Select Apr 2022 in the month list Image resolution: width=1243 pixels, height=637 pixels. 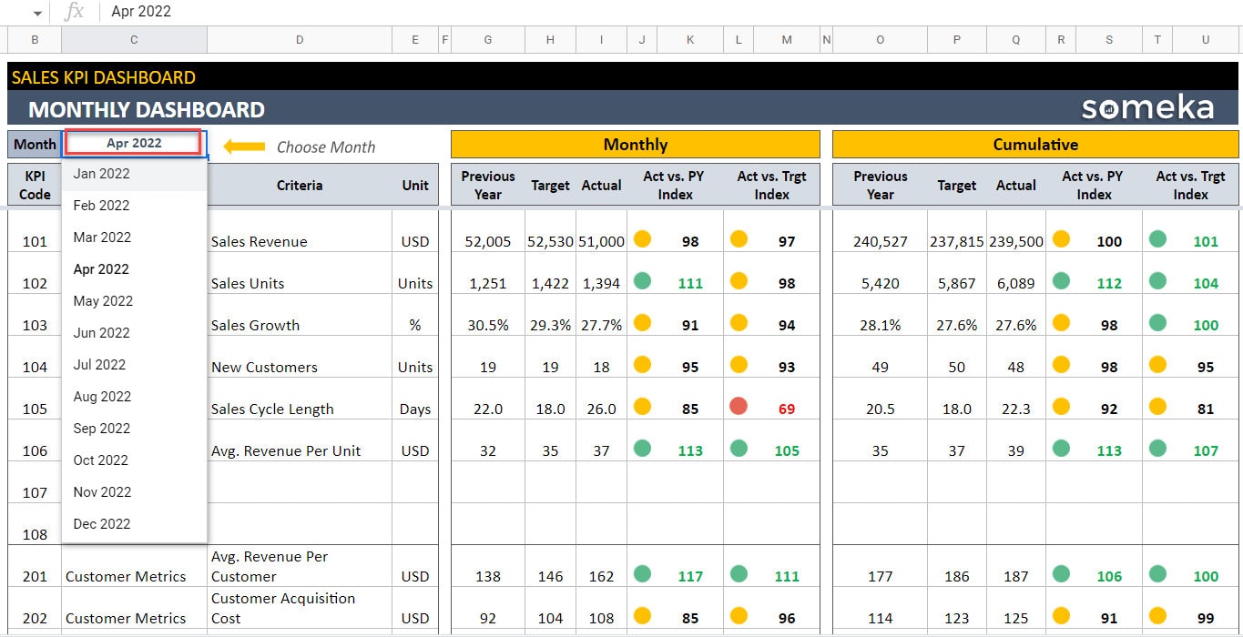coord(134,269)
